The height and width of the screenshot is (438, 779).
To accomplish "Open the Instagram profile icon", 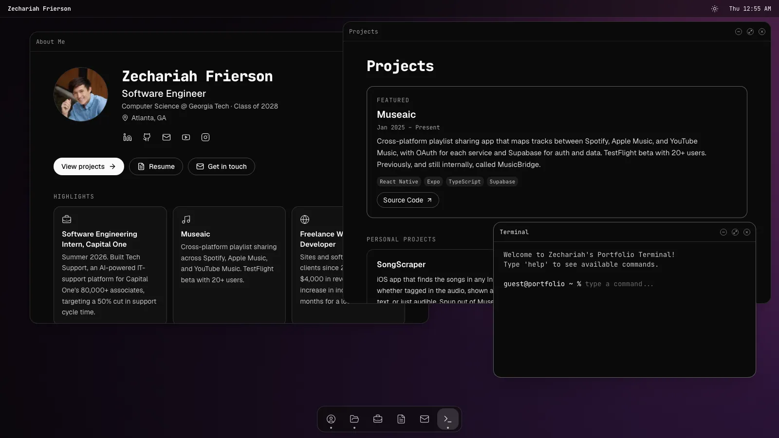I will click(205, 137).
